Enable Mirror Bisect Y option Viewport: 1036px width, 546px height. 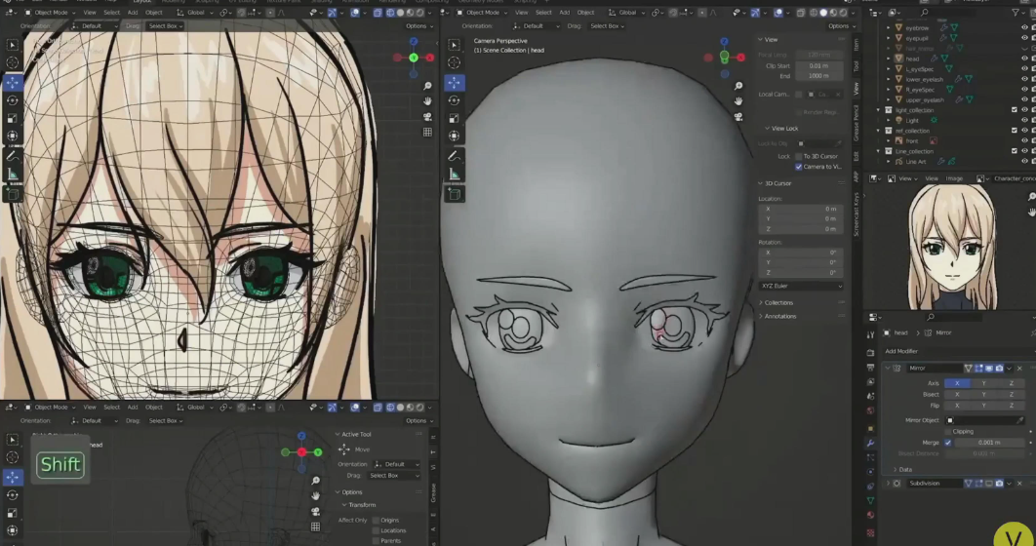click(x=983, y=394)
